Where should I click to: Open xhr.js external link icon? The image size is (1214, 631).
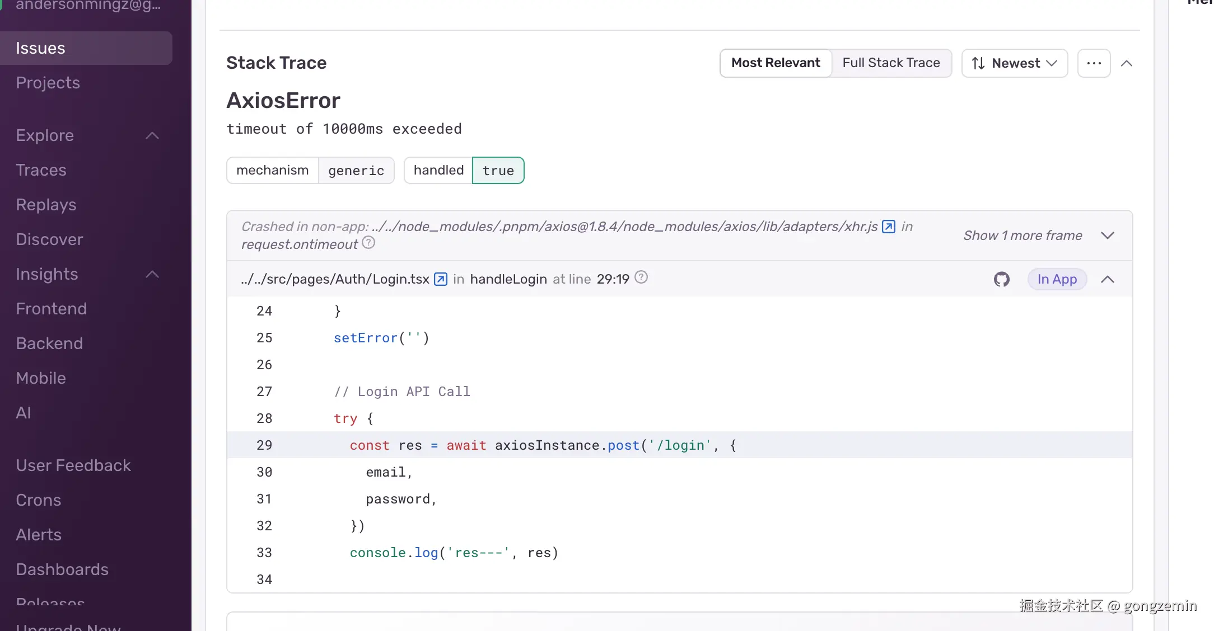point(888,227)
